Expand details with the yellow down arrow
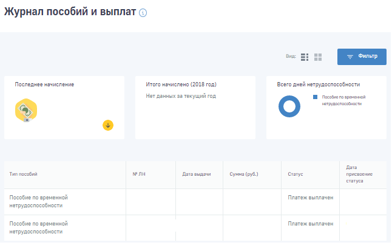 (x=108, y=125)
